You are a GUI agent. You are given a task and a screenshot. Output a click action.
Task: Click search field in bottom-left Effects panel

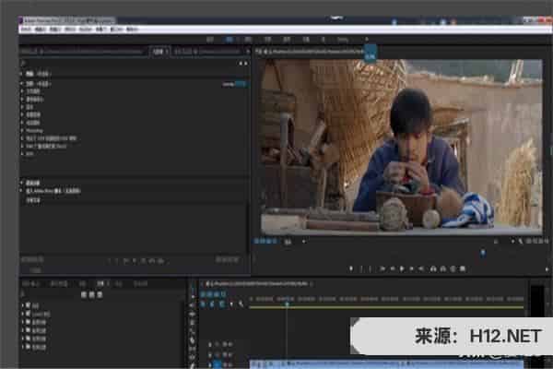pos(50,294)
